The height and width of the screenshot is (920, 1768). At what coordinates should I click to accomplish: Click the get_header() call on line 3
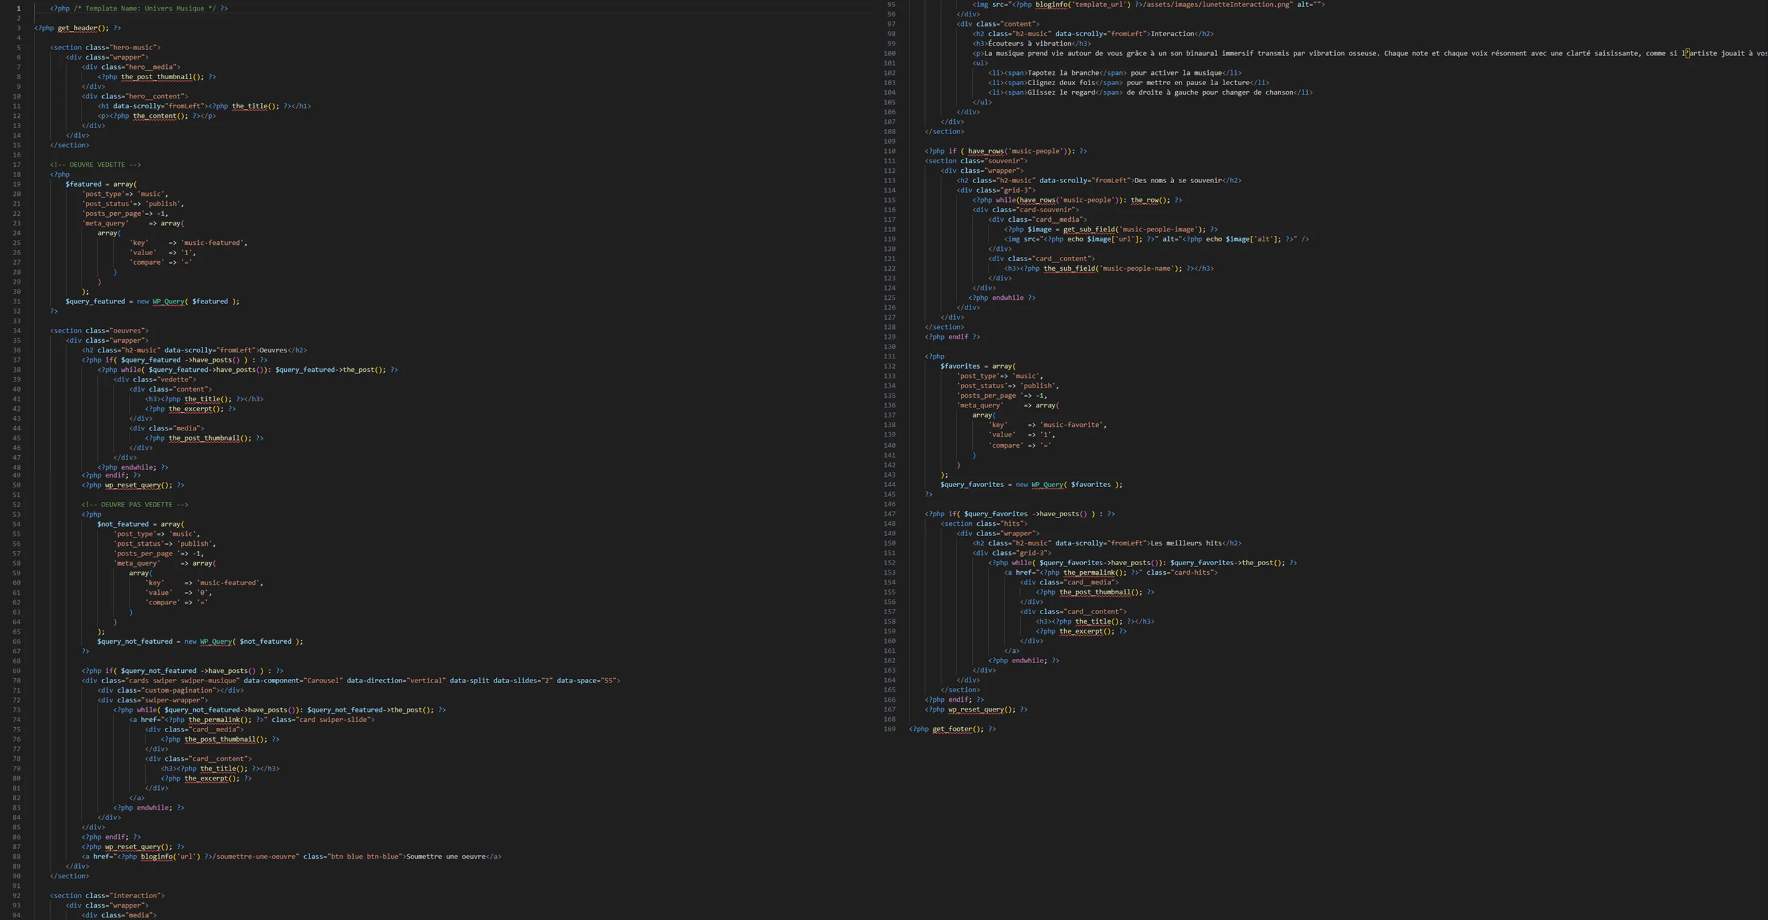82,28
